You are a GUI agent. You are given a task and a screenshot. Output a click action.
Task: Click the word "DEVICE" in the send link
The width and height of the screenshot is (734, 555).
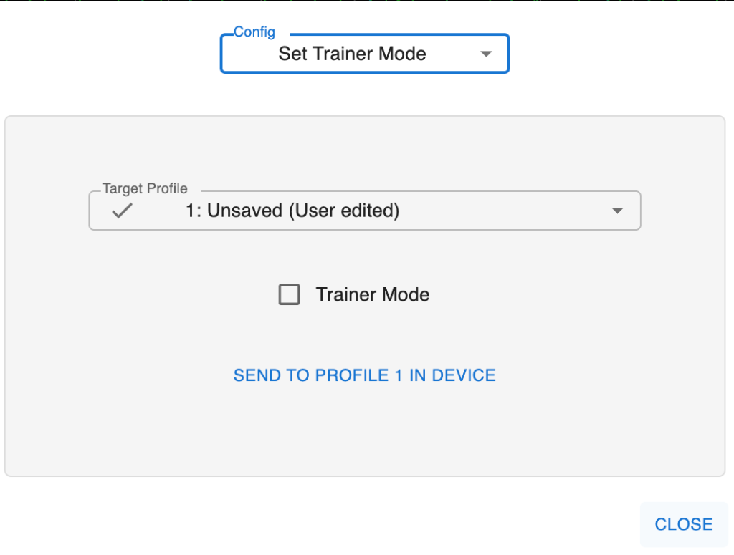tap(463, 375)
